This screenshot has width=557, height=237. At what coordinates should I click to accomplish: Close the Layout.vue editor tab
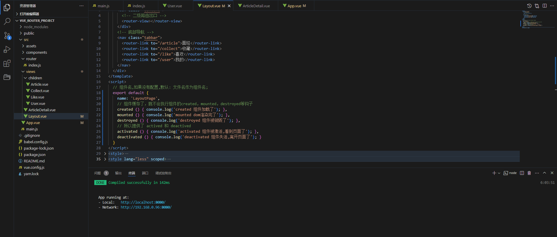pos(229,6)
